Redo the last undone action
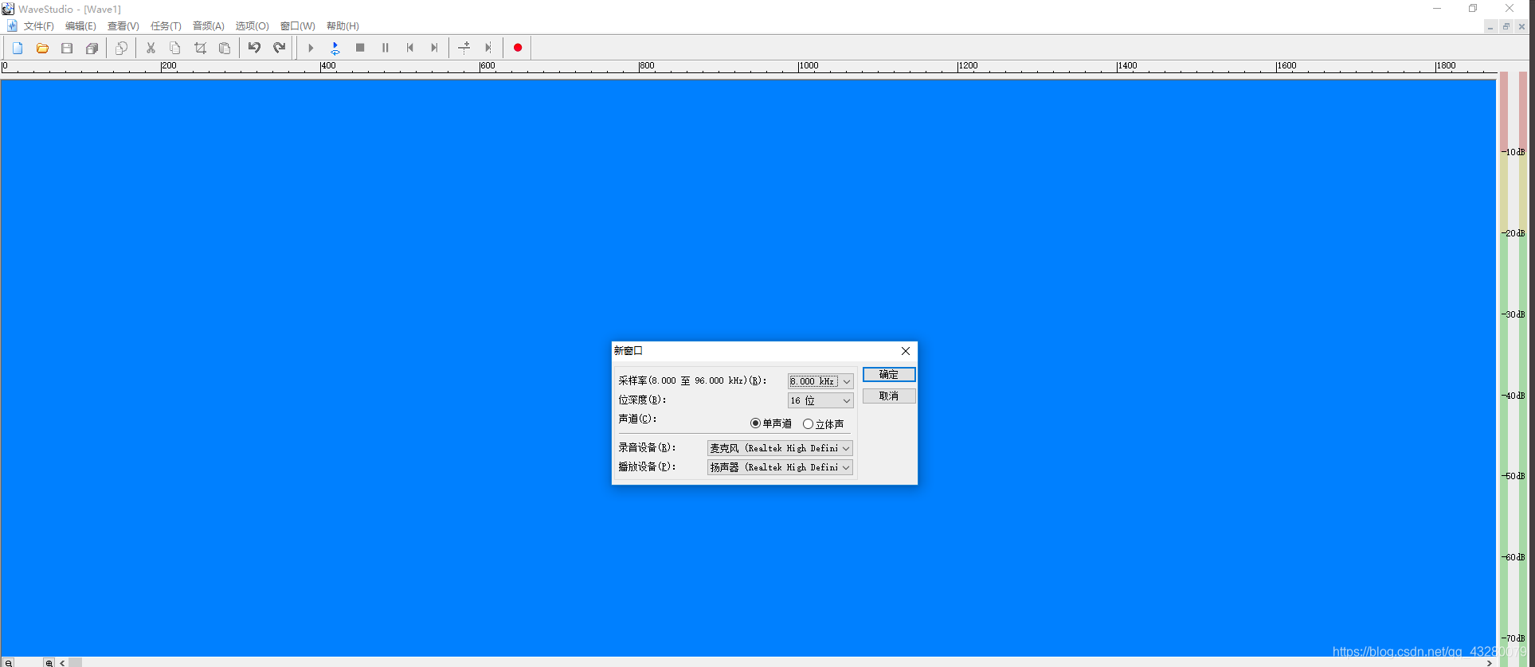The height and width of the screenshot is (667, 1535). [x=279, y=48]
